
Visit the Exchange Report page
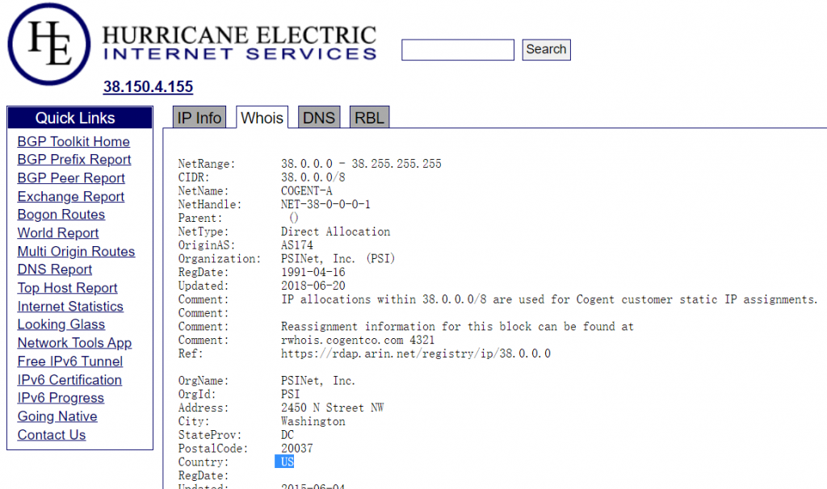pyautogui.click(x=71, y=197)
